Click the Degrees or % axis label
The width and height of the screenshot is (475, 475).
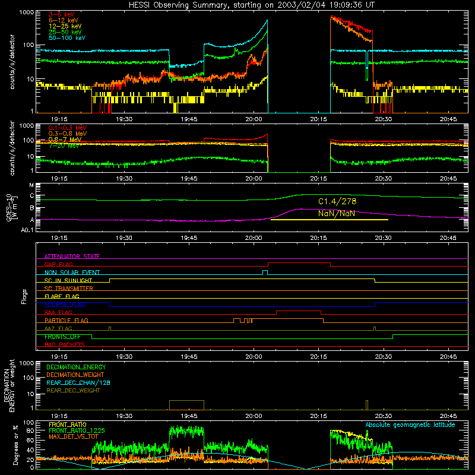[x=15, y=445]
